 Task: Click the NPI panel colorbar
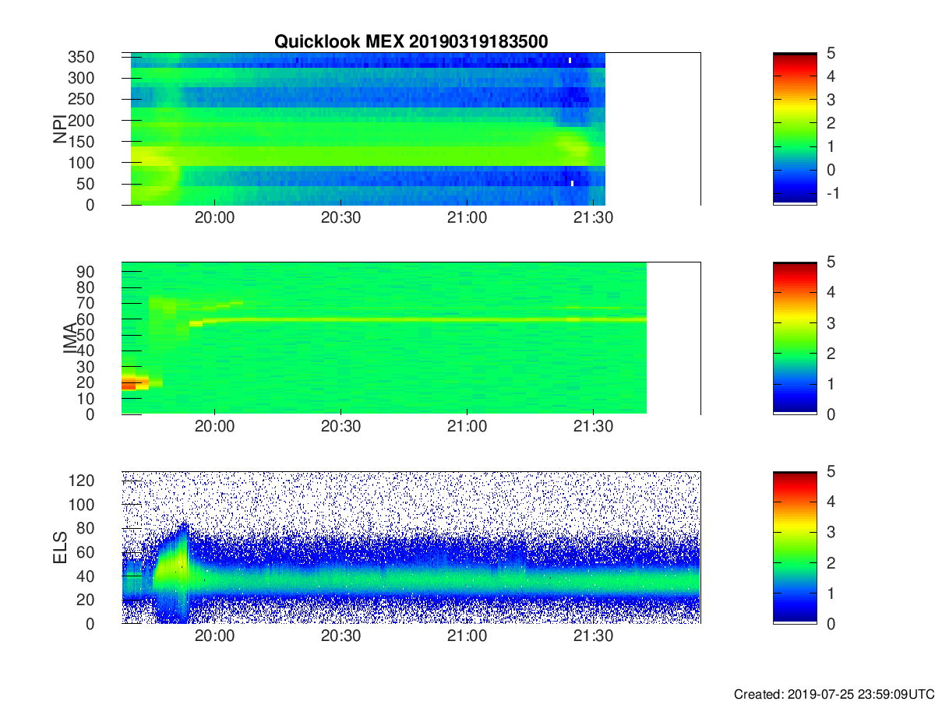(x=795, y=129)
